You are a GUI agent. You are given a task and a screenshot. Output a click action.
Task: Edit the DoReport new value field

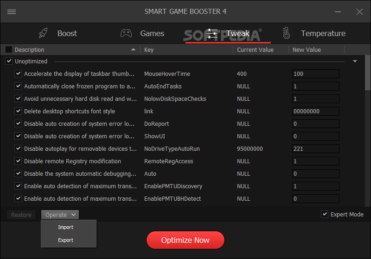316,124
